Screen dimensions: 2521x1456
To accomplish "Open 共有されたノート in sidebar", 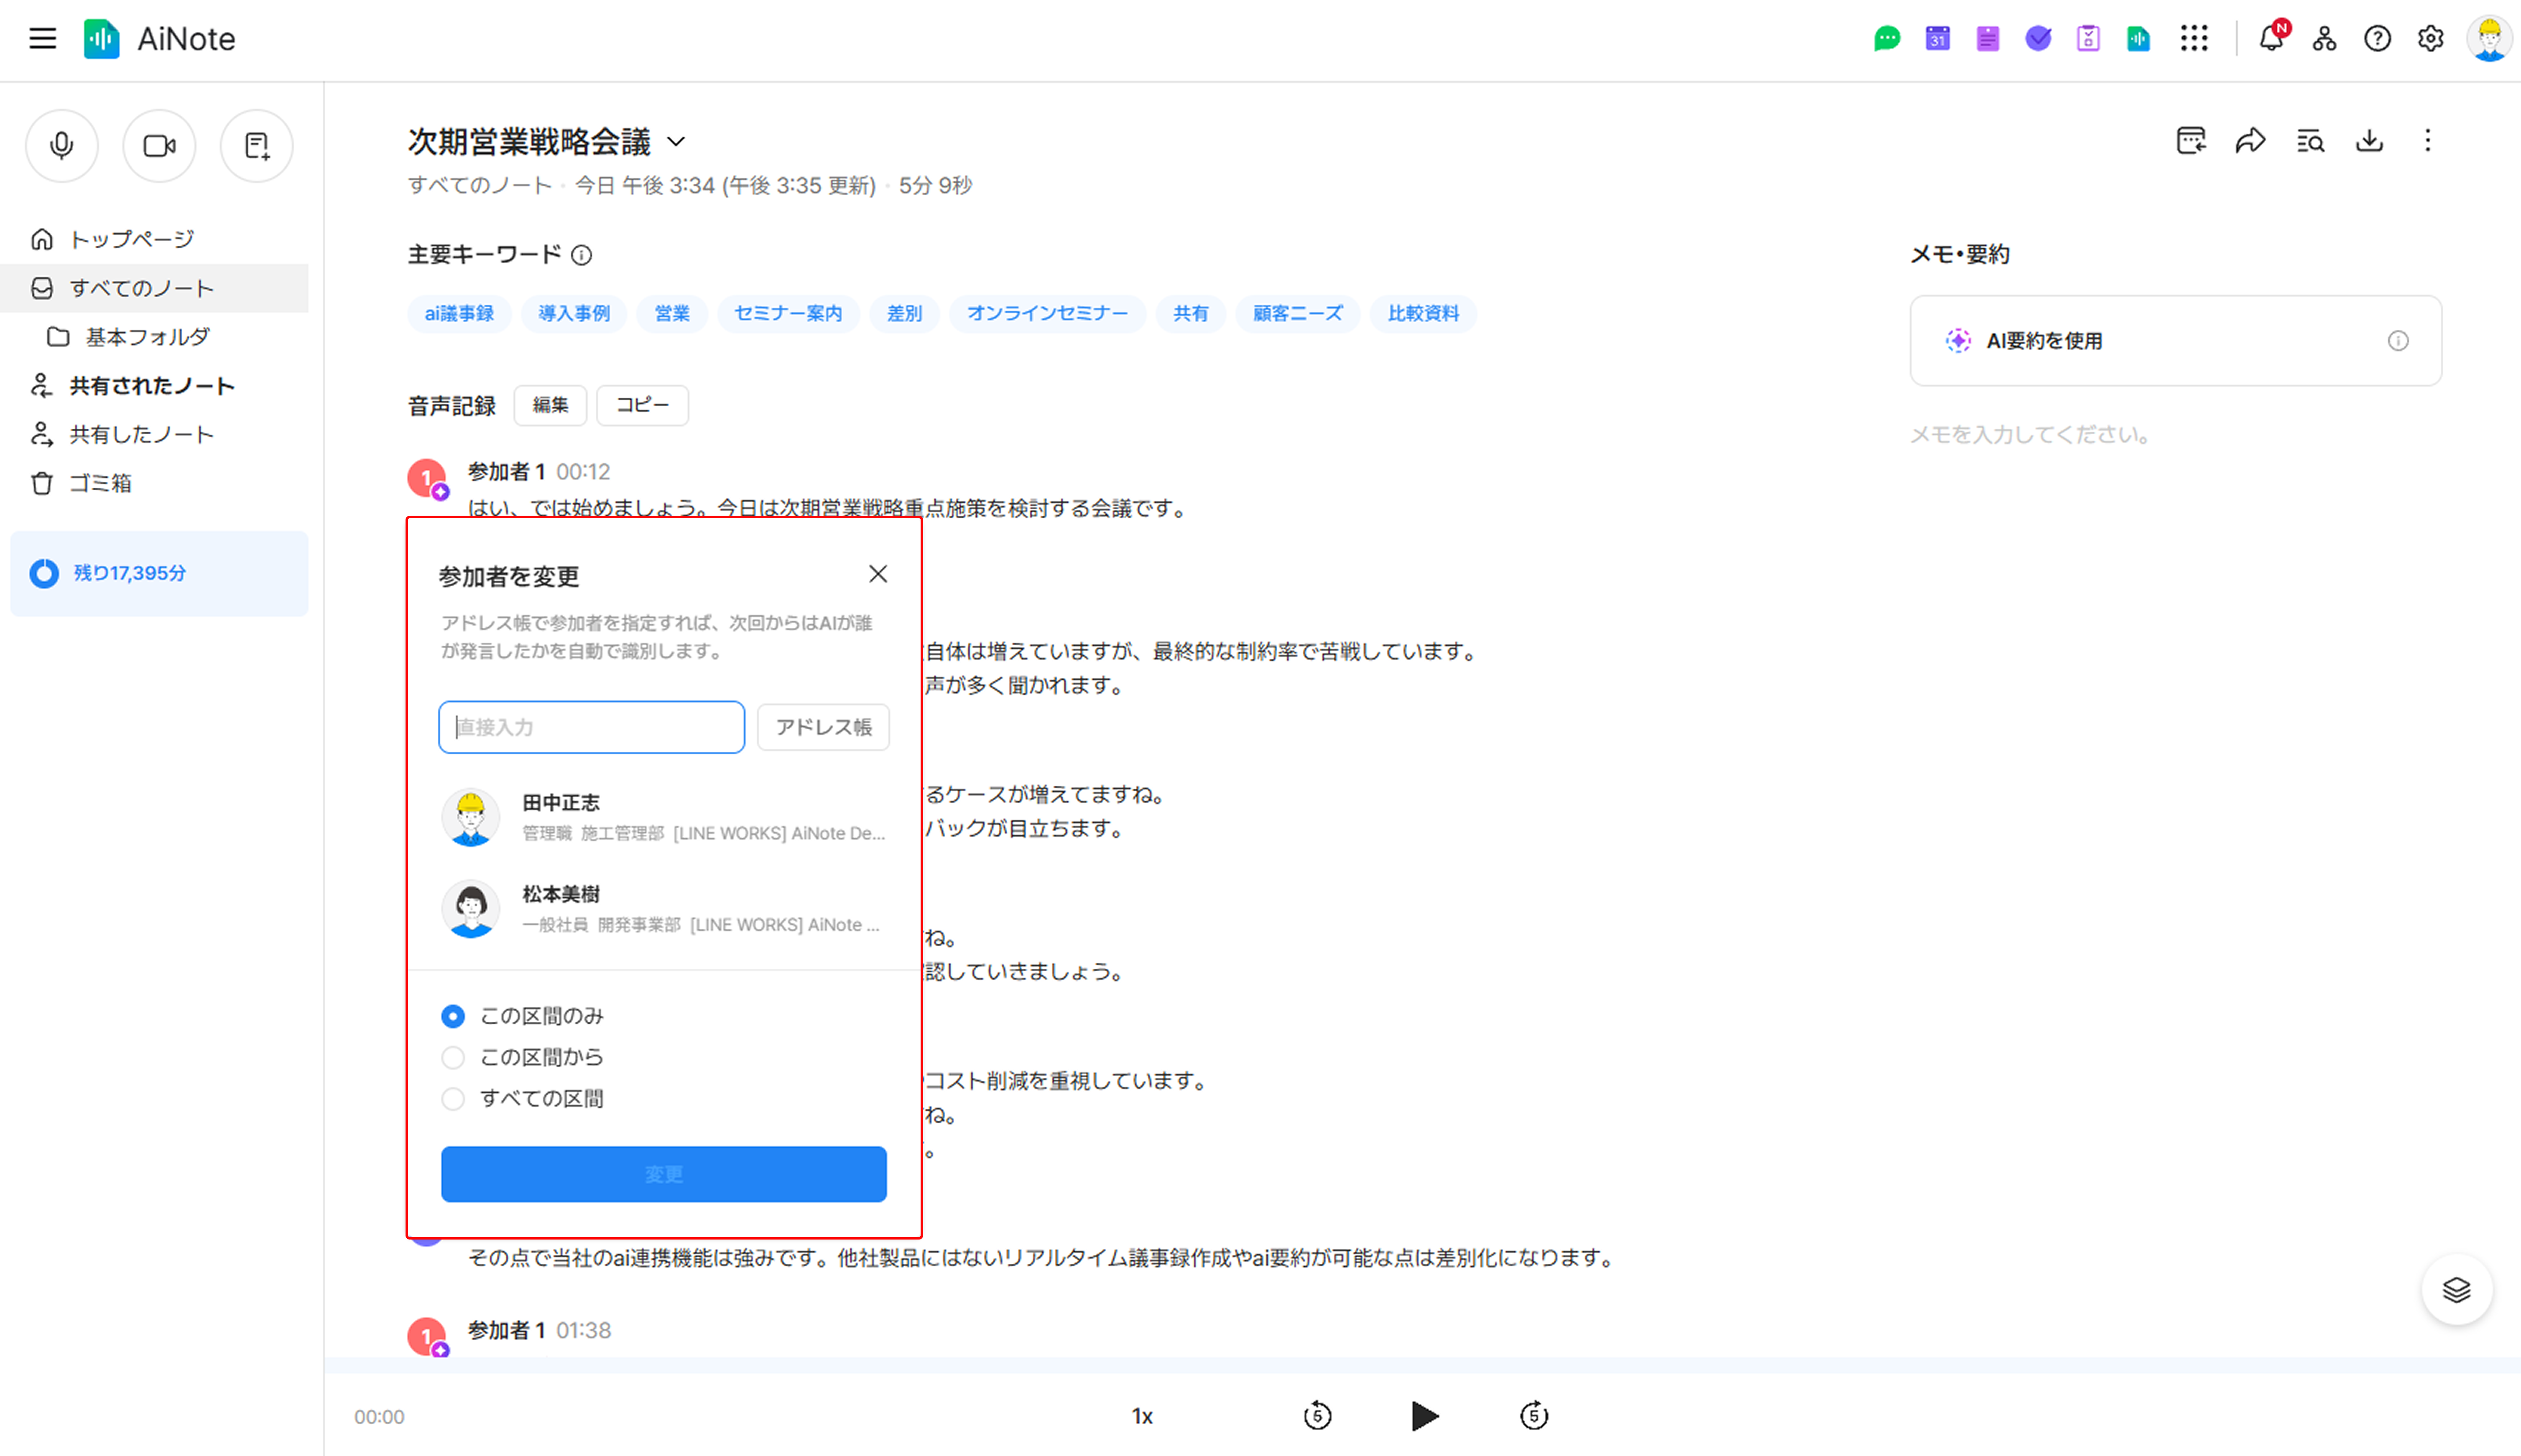I will coord(151,386).
